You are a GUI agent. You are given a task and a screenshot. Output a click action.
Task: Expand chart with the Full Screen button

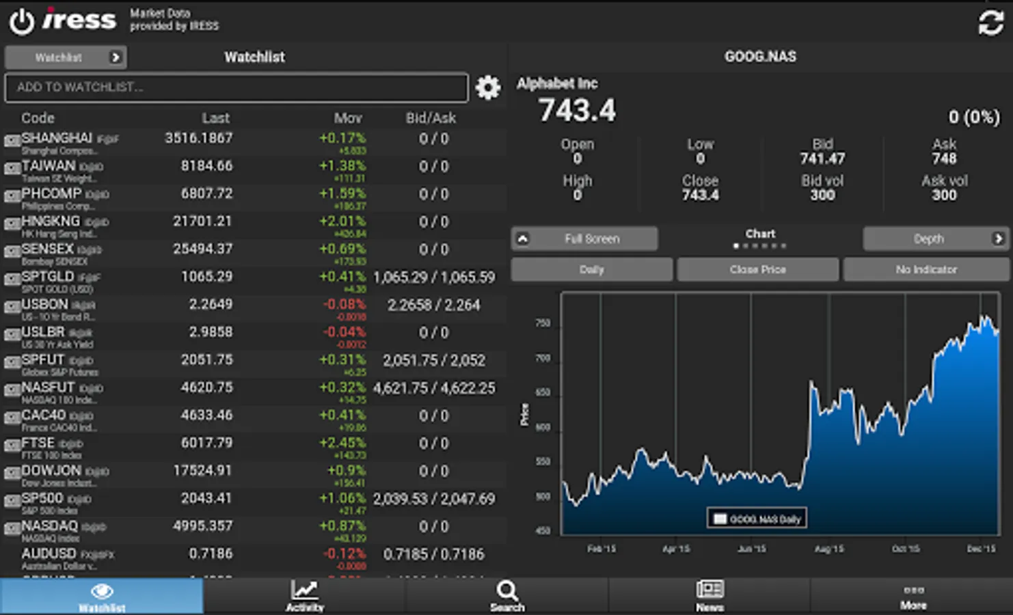tap(585, 238)
